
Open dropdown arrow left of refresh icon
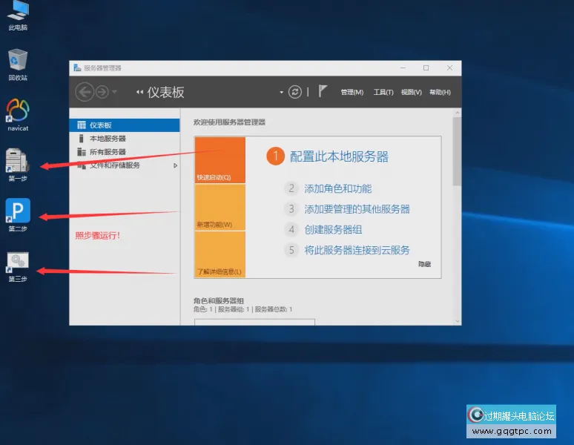281,92
